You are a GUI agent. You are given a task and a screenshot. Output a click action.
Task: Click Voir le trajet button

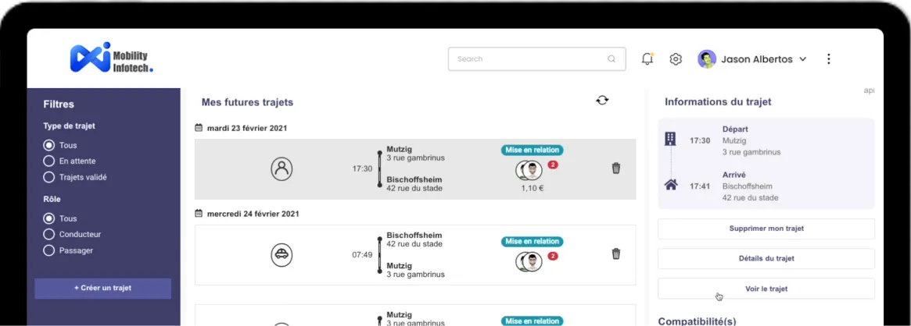point(766,289)
